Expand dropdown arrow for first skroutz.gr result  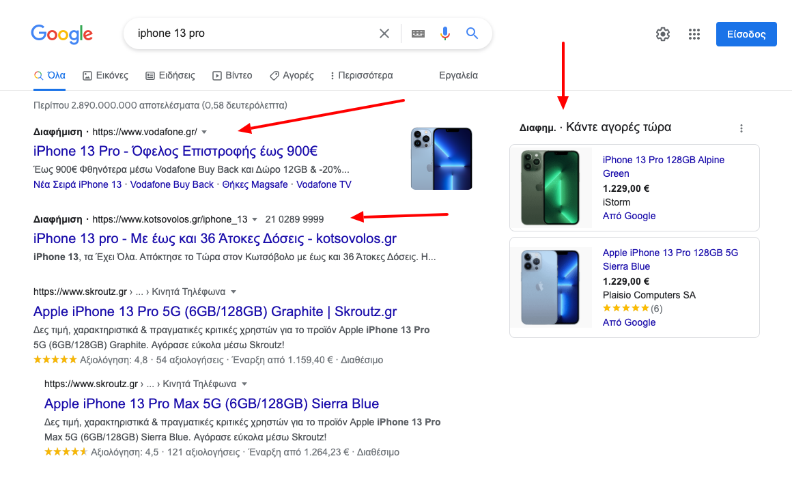pyautogui.click(x=234, y=292)
